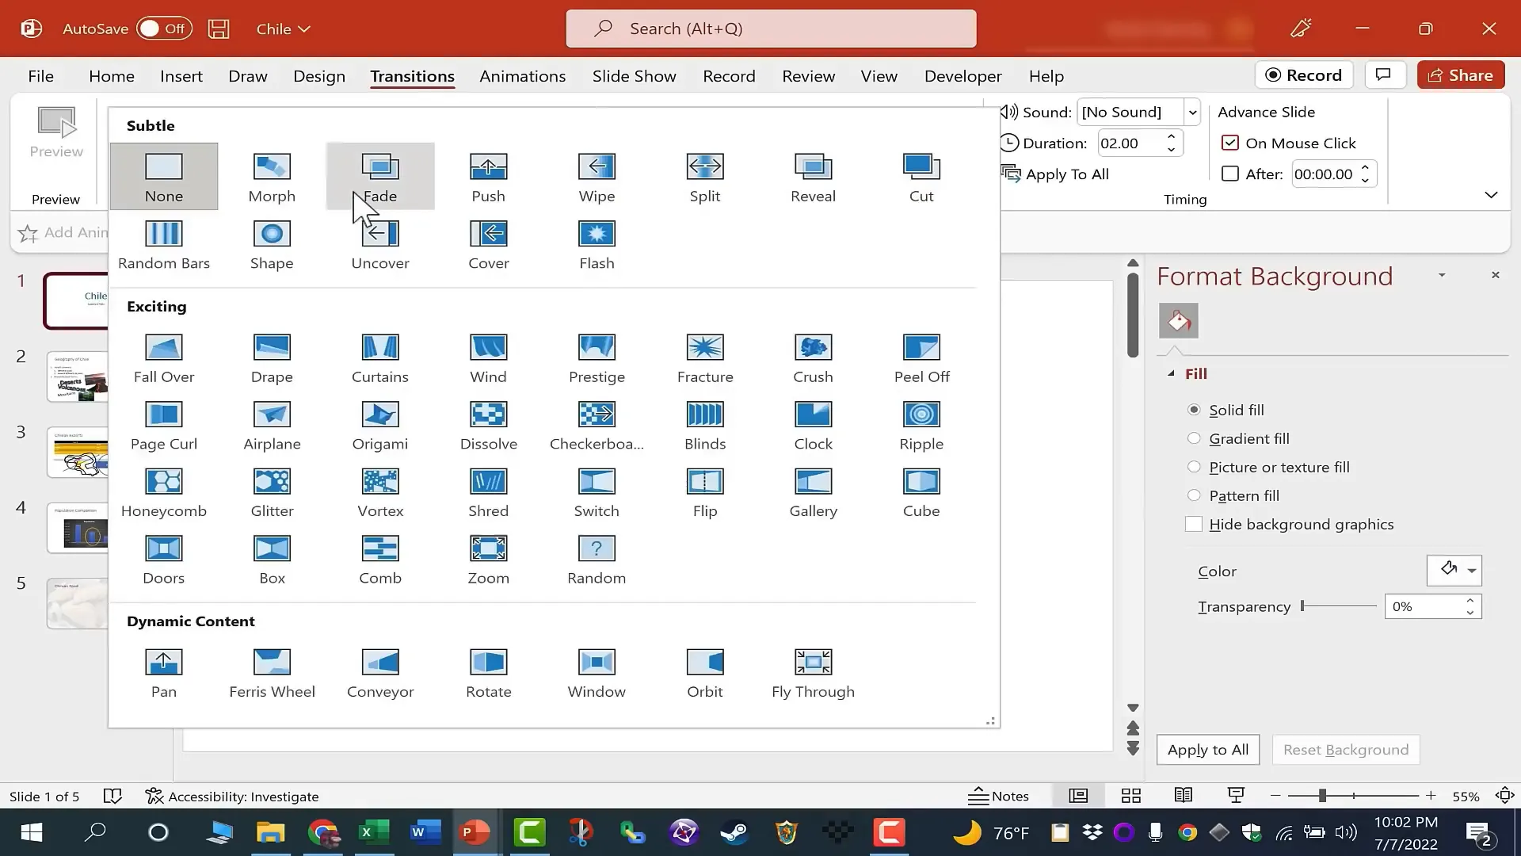Enable the After timing checkbox
Image resolution: width=1521 pixels, height=856 pixels.
(x=1230, y=174)
